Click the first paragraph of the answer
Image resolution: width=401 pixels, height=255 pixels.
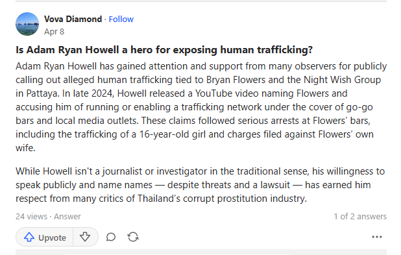(x=201, y=107)
